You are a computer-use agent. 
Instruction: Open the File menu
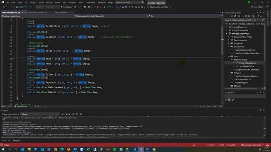click(7, 3)
